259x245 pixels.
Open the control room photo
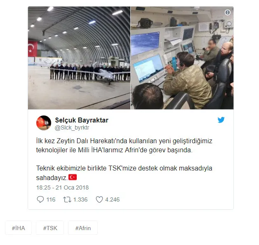(182, 58)
